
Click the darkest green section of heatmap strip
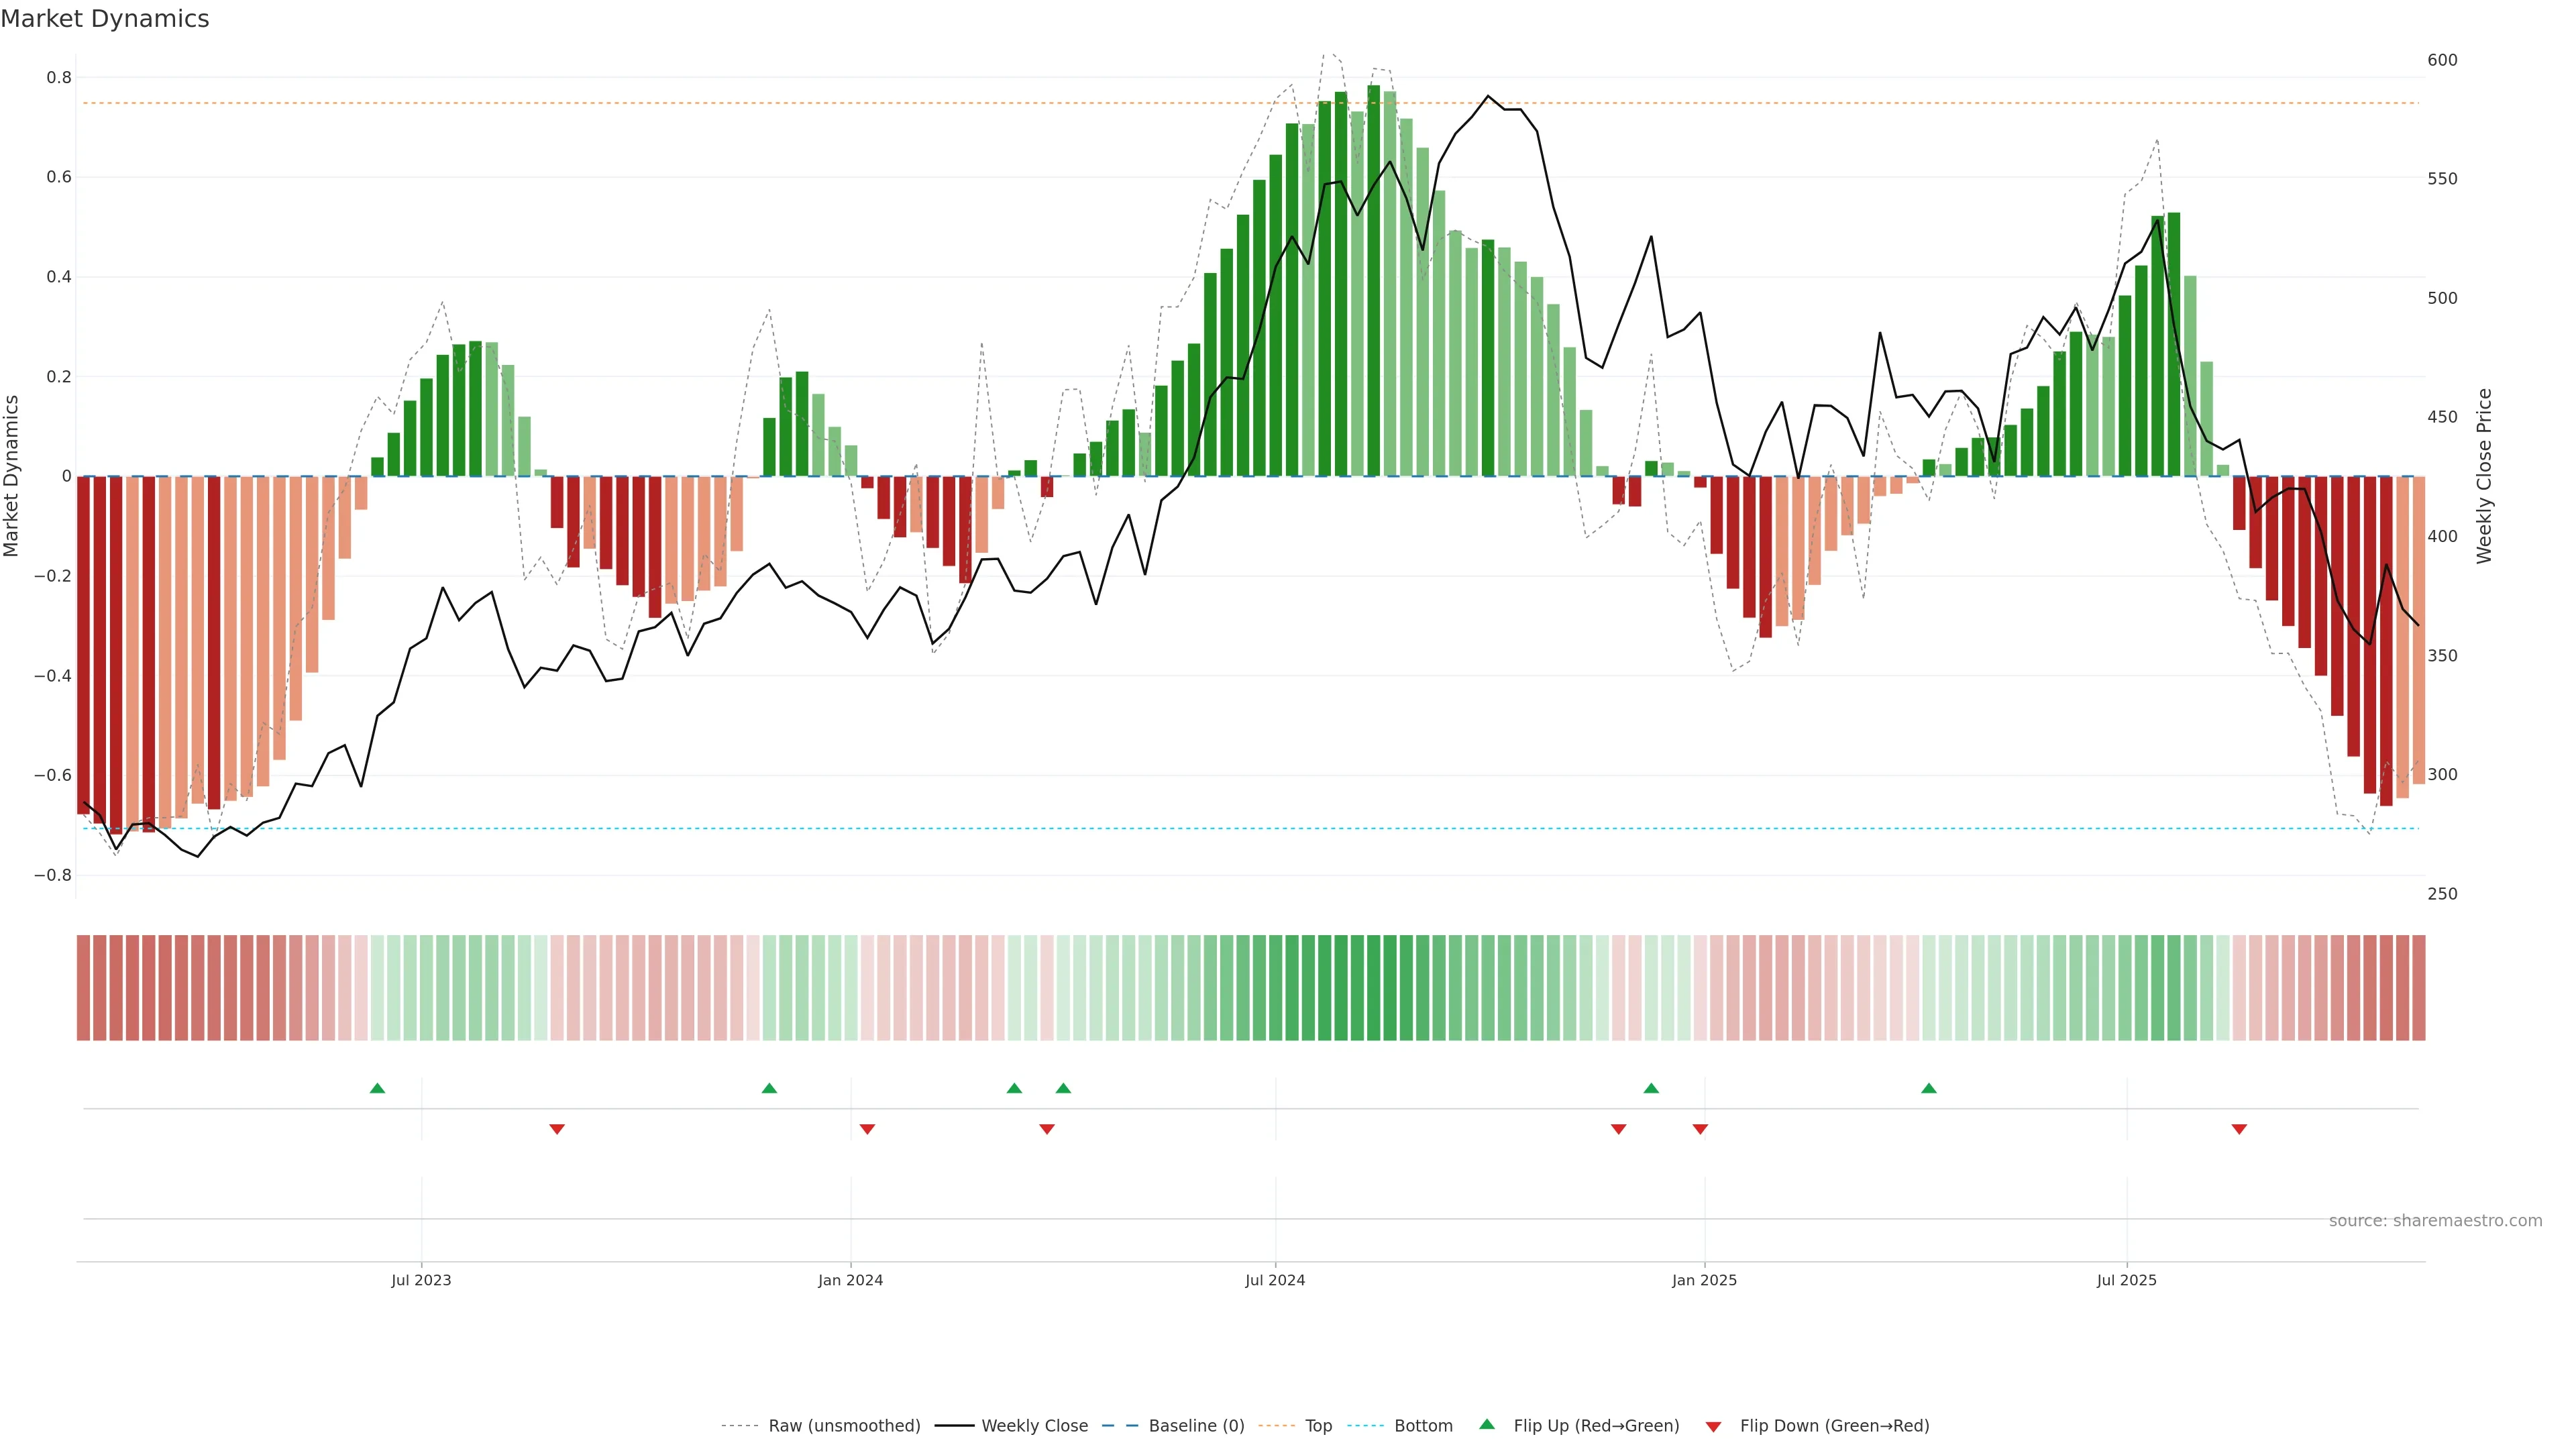[1373, 988]
